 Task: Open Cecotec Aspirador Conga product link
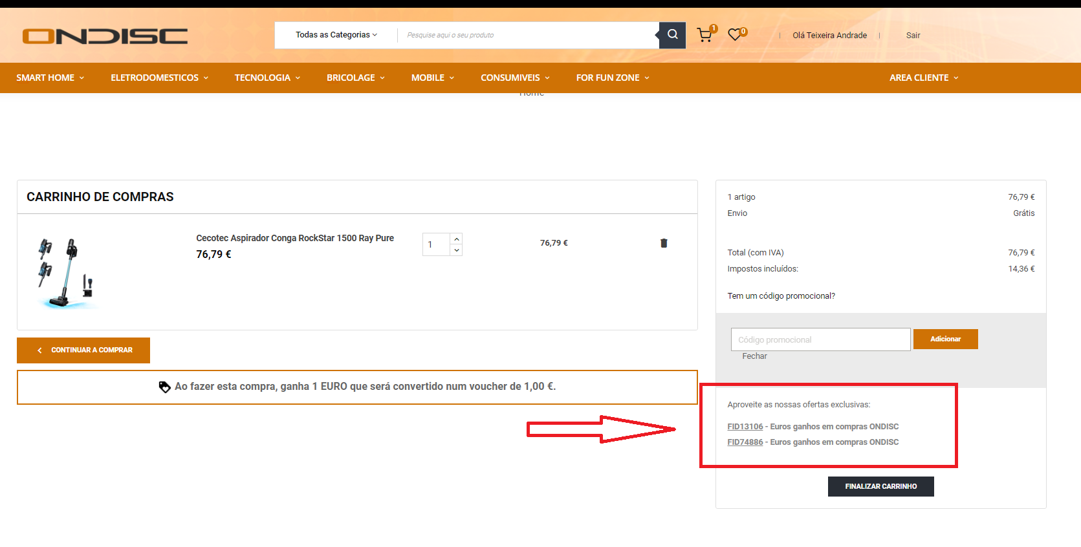(x=295, y=238)
